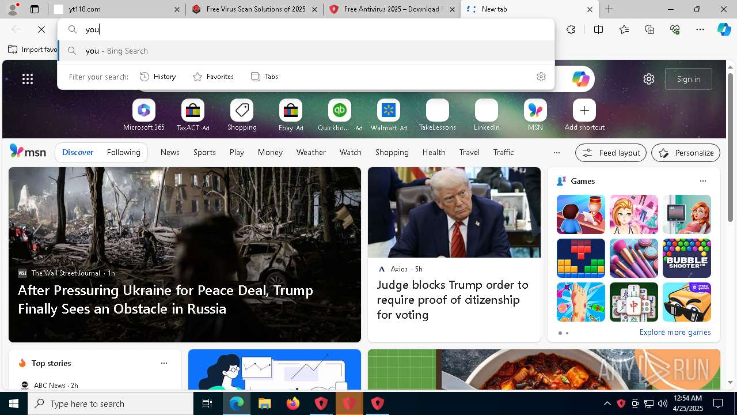
Task: Show hidden system tray icons
Action: coord(607,403)
